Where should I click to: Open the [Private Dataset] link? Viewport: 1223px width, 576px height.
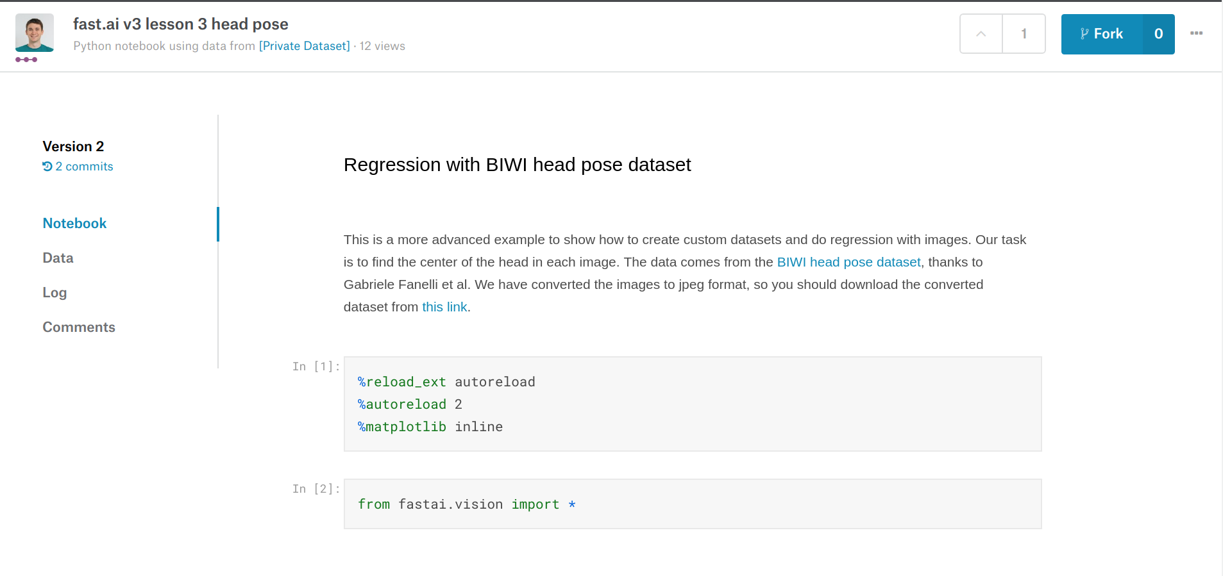pos(304,46)
